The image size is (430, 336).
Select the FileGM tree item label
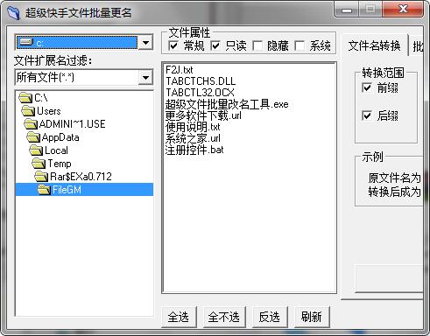[x=67, y=190]
